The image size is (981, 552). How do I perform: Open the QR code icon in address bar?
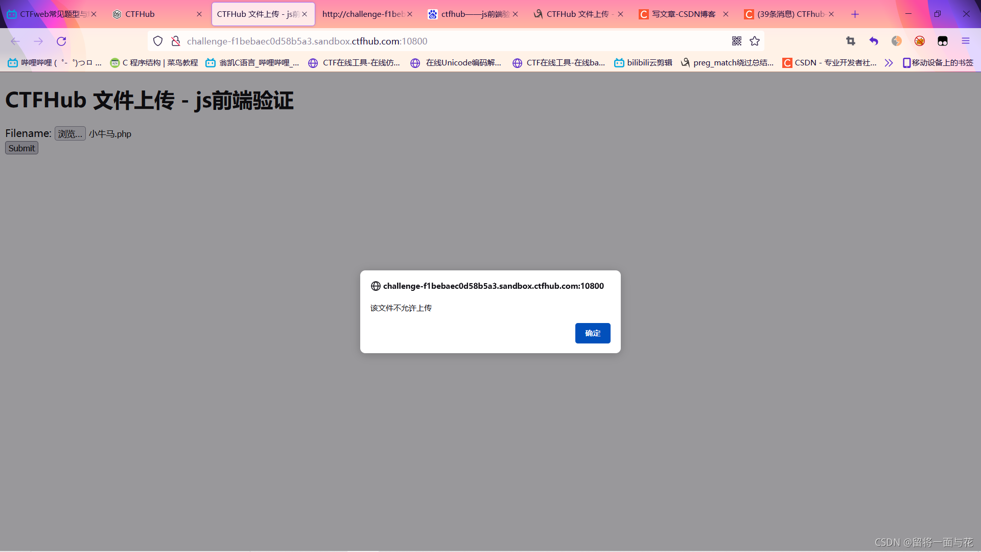coord(736,41)
